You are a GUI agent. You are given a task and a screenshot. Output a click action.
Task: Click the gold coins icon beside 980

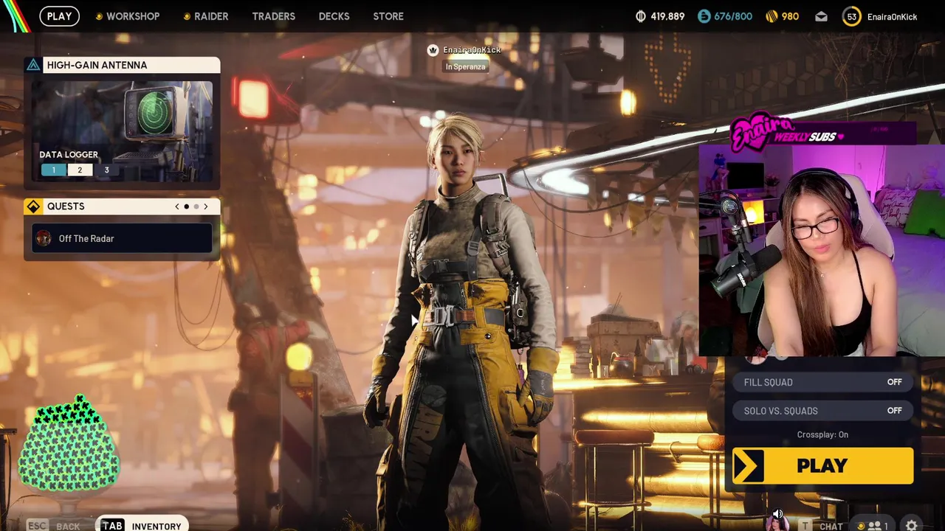point(772,16)
